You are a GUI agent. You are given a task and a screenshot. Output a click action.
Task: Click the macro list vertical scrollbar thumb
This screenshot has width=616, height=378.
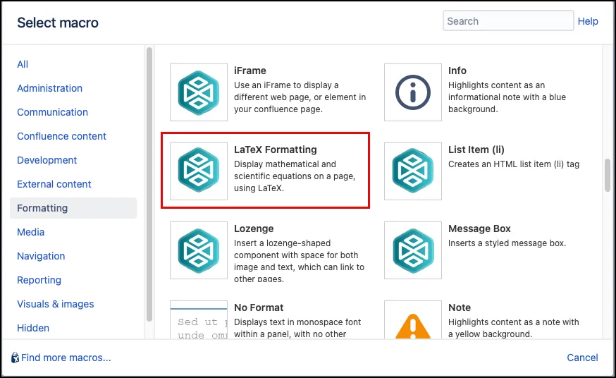tap(608, 175)
